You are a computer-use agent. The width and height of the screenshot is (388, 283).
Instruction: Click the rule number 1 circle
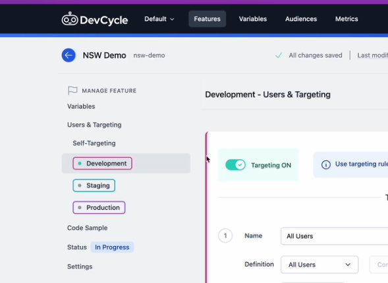click(x=225, y=236)
